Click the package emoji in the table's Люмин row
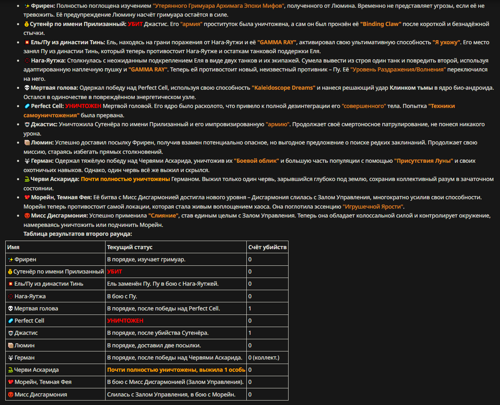 click(x=11, y=345)
